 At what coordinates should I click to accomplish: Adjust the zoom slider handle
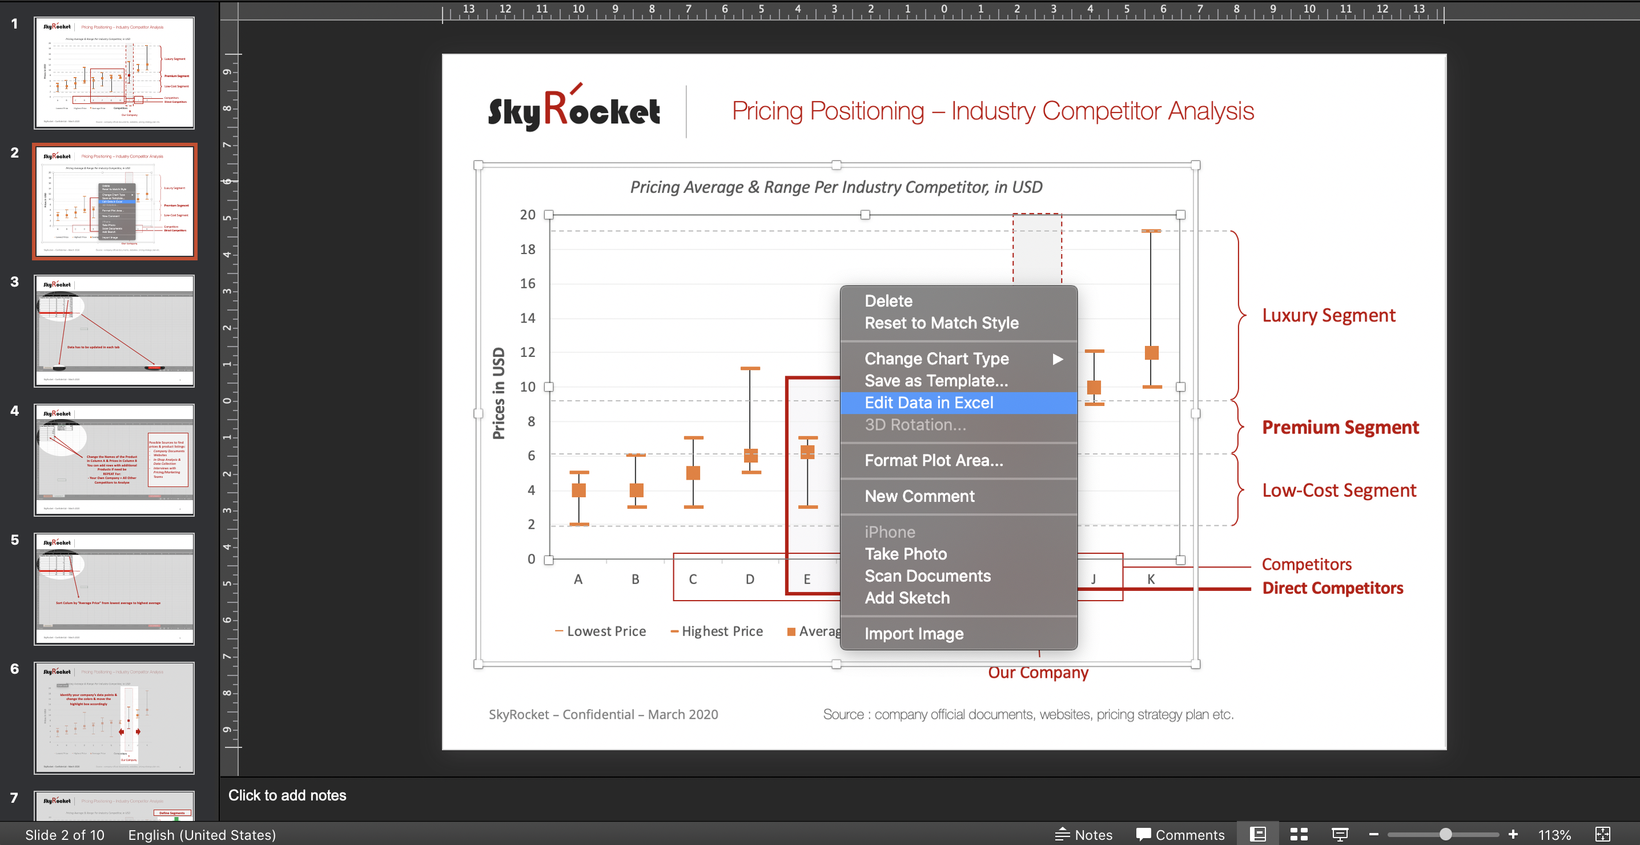click(x=1445, y=834)
